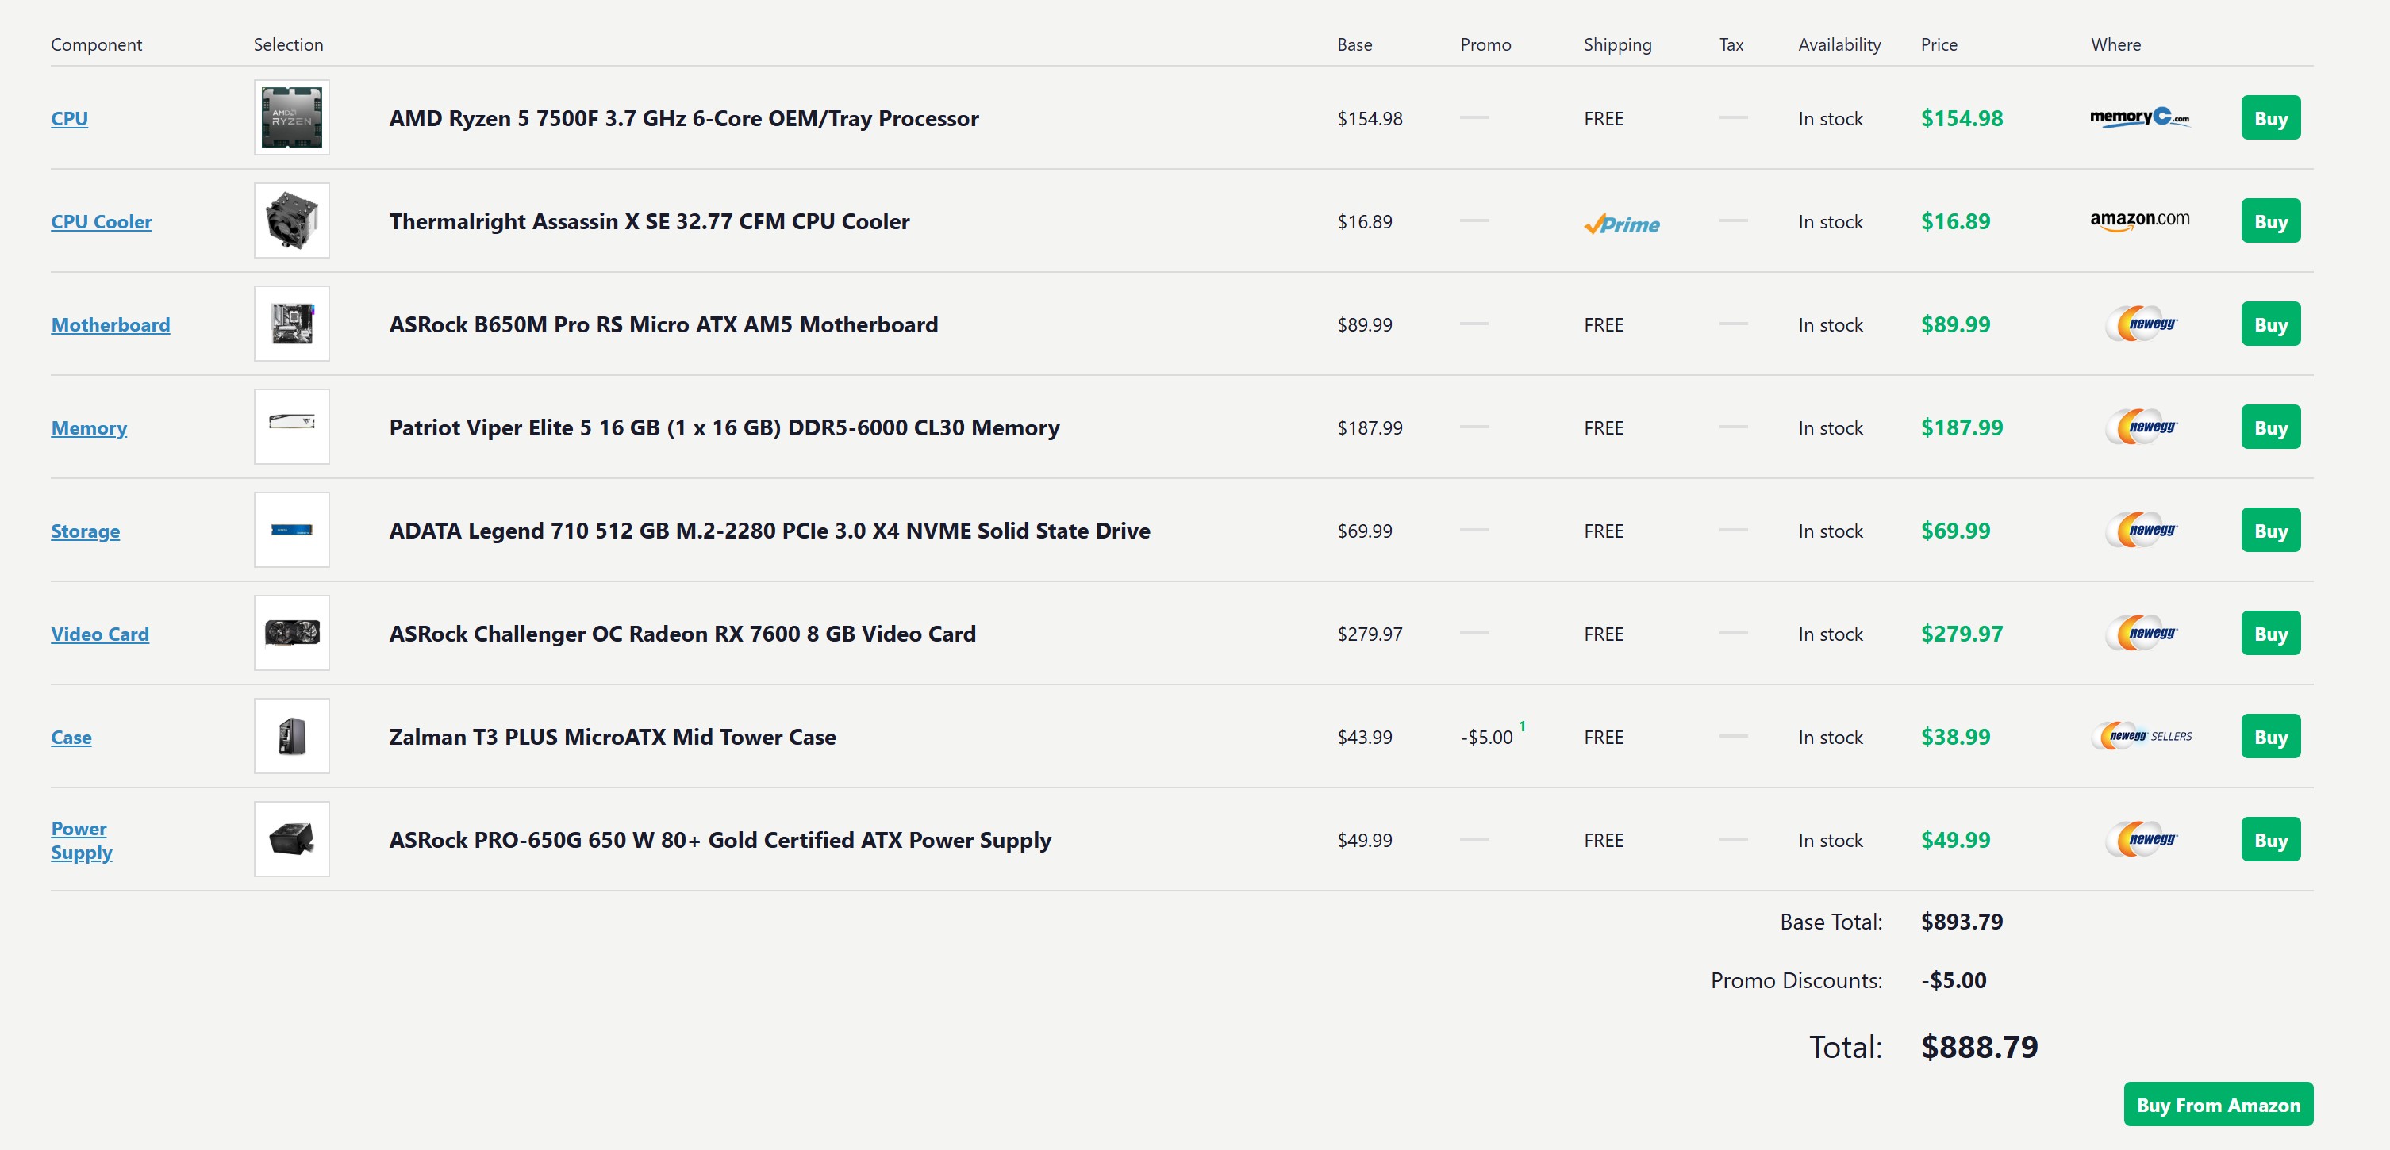Image resolution: width=2390 pixels, height=1150 pixels.
Task: Click the $38.99 green case price
Action: point(1955,736)
